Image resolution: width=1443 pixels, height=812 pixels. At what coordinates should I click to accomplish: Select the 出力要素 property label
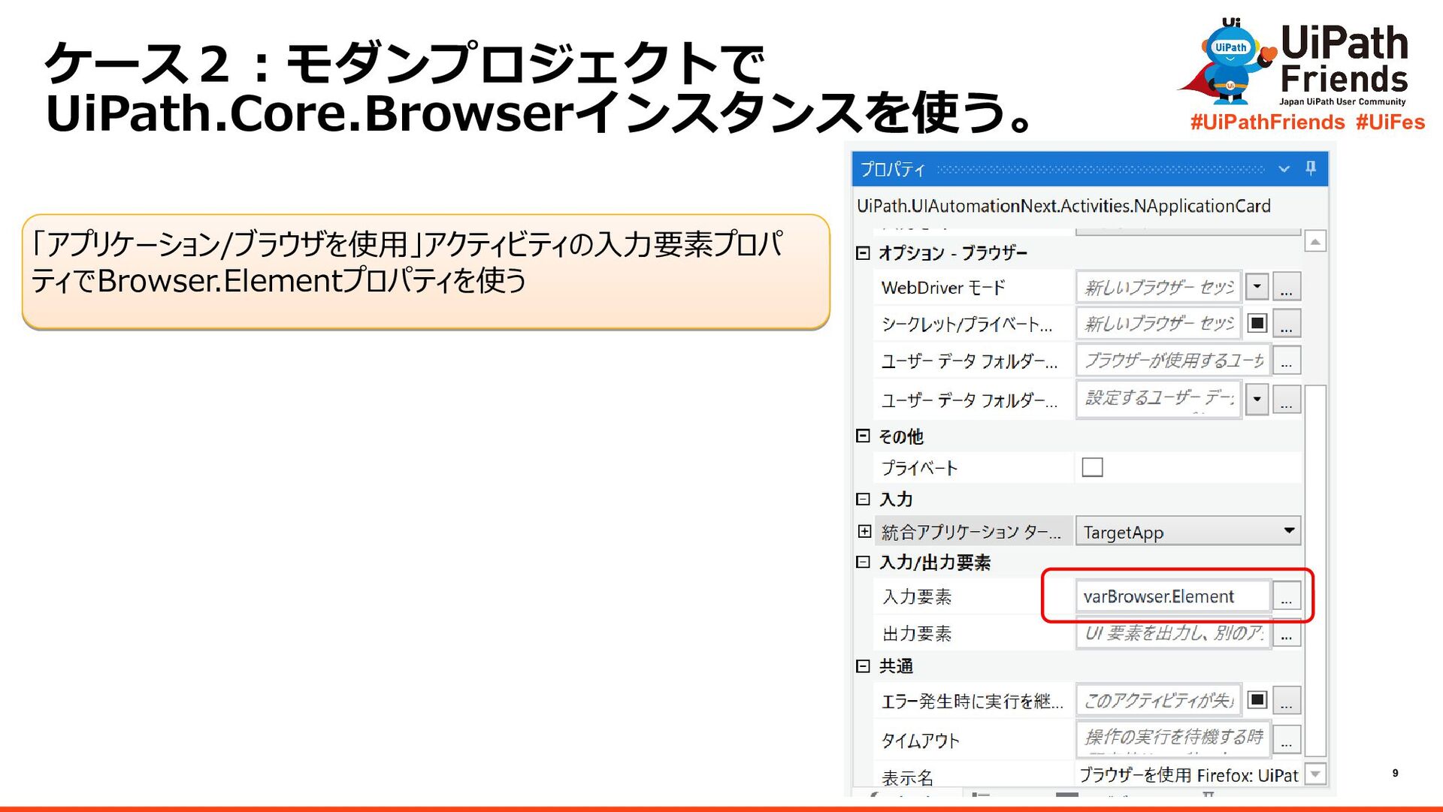[917, 634]
